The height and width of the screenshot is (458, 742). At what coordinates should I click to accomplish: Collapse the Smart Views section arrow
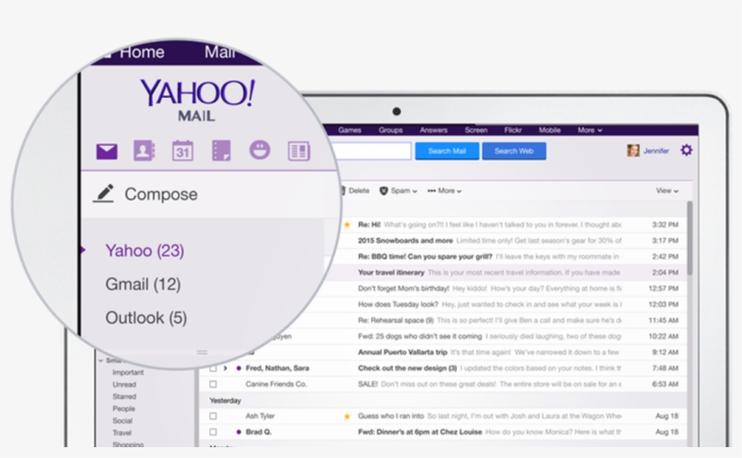pyautogui.click(x=100, y=360)
